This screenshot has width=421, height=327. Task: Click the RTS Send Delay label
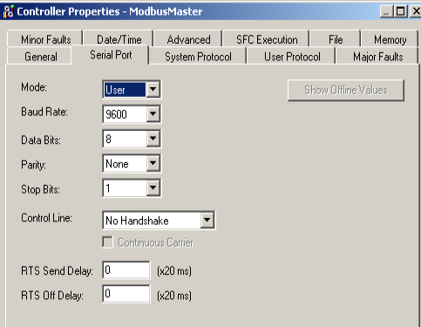[57, 271]
